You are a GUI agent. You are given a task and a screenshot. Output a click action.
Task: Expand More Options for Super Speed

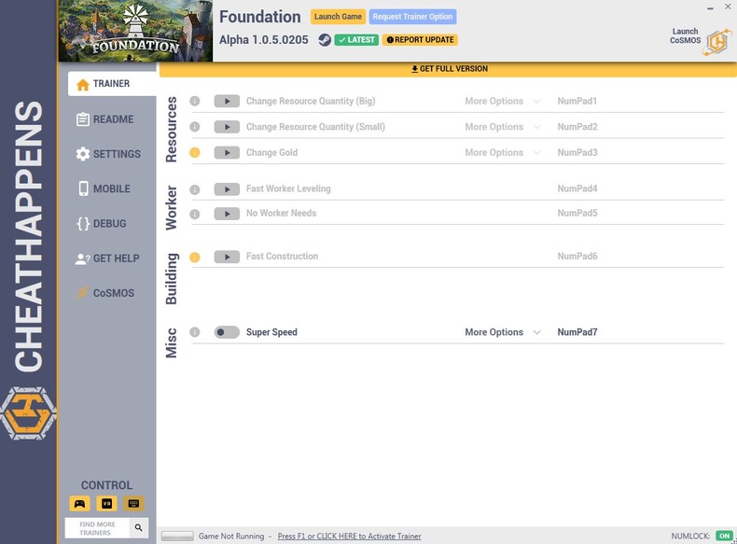[x=503, y=332]
